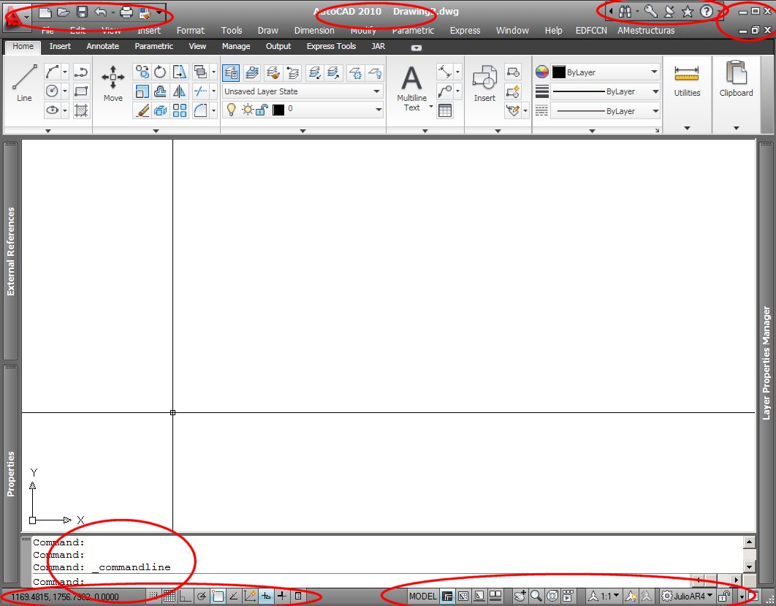Switch to the Express Tools tab
The height and width of the screenshot is (606, 776).
(x=331, y=46)
